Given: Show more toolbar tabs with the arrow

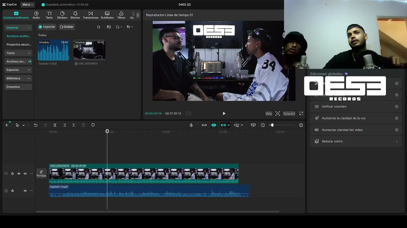Looking at the screenshot, I should 138,15.
